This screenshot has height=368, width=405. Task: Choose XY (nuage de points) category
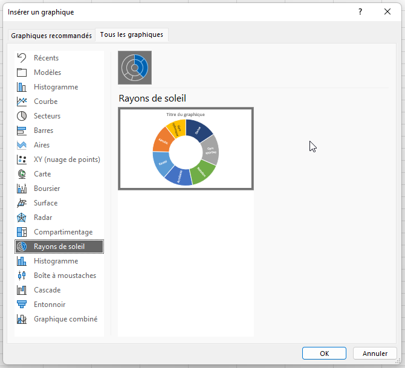tap(66, 160)
